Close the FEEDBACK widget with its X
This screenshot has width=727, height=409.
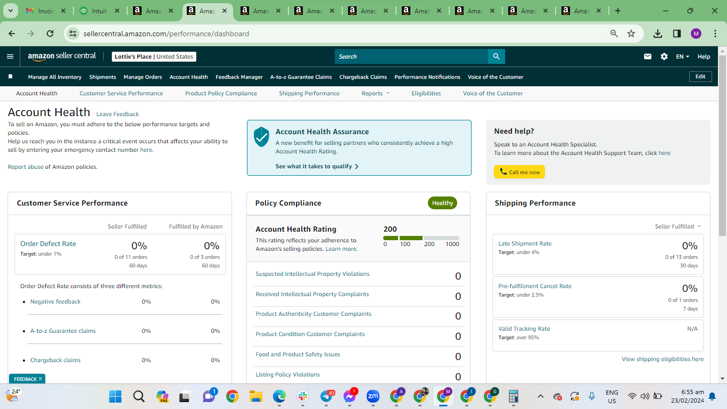pos(40,379)
